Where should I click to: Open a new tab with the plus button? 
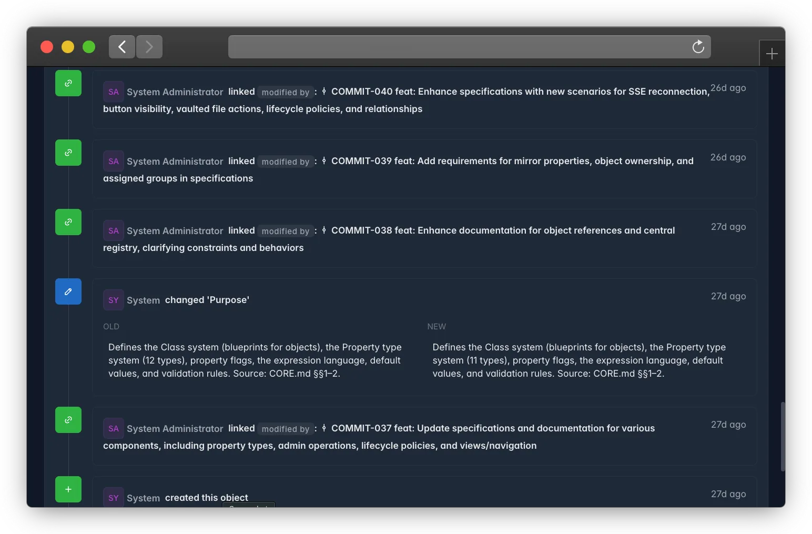[x=772, y=54]
